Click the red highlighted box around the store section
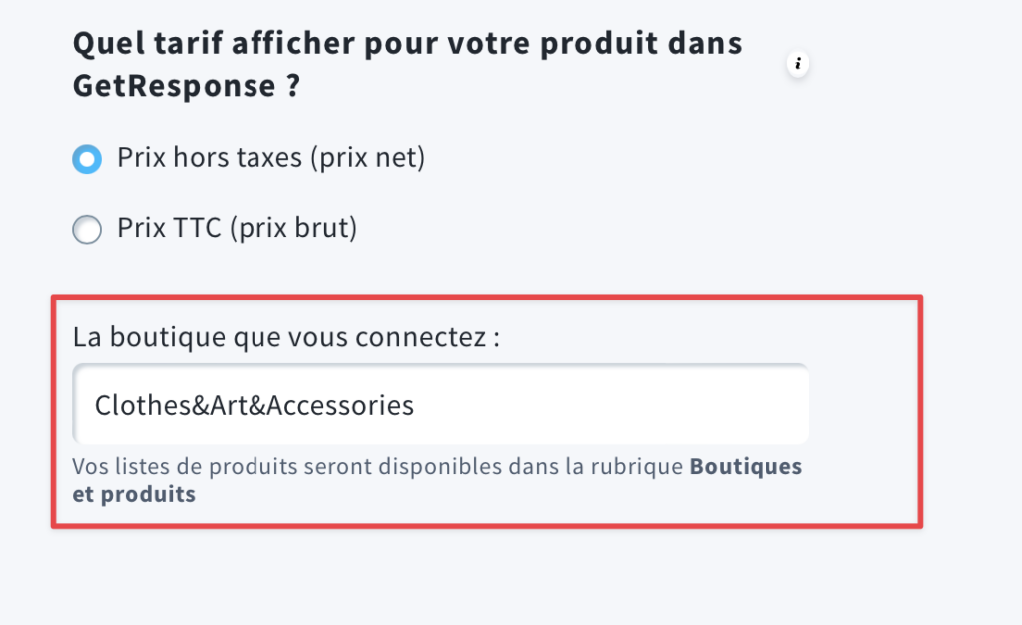1022x625 pixels. point(487,411)
